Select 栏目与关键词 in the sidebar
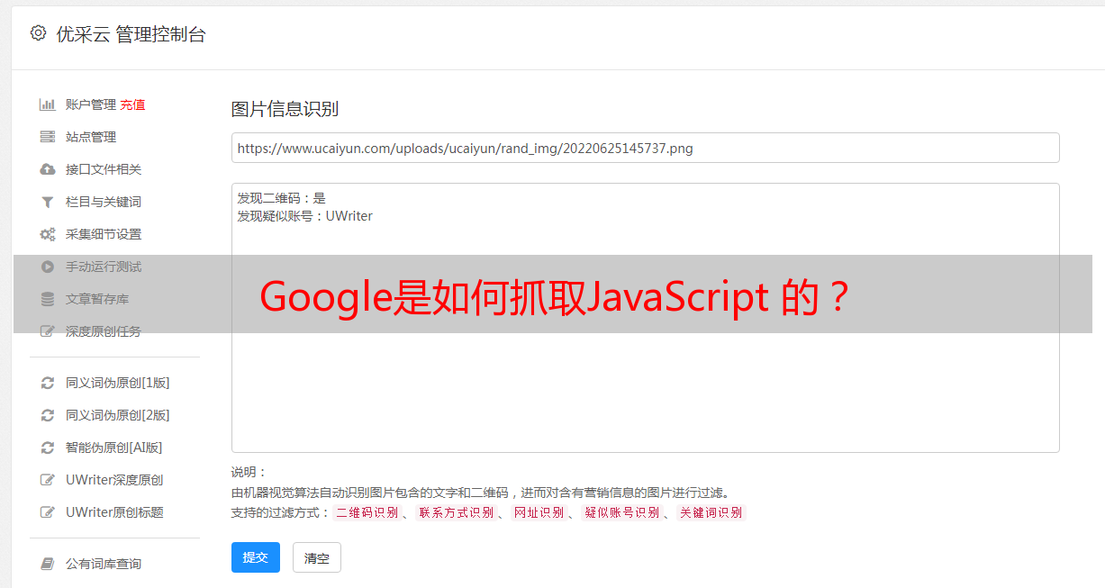Screen dimensions: 1105x588 (x=104, y=202)
